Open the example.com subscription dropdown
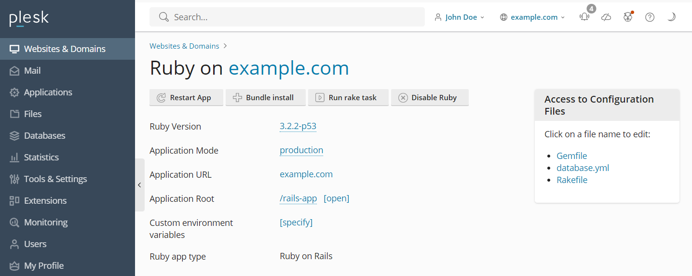The width and height of the screenshot is (692, 276). coord(532,17)
